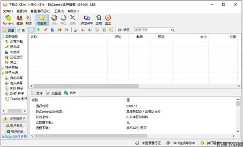Image resolution: width=243 pixels, height=147 pixels.
Task: Select 全部任务 in the sidebar tree
Action: 11,36
